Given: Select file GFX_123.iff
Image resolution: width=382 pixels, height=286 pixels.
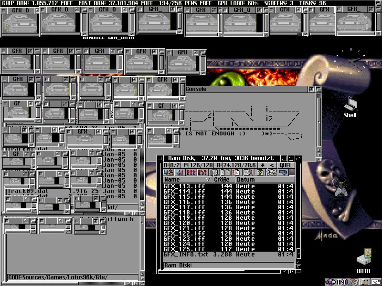Looking at the screenshot, I should (x=229, y=239).
